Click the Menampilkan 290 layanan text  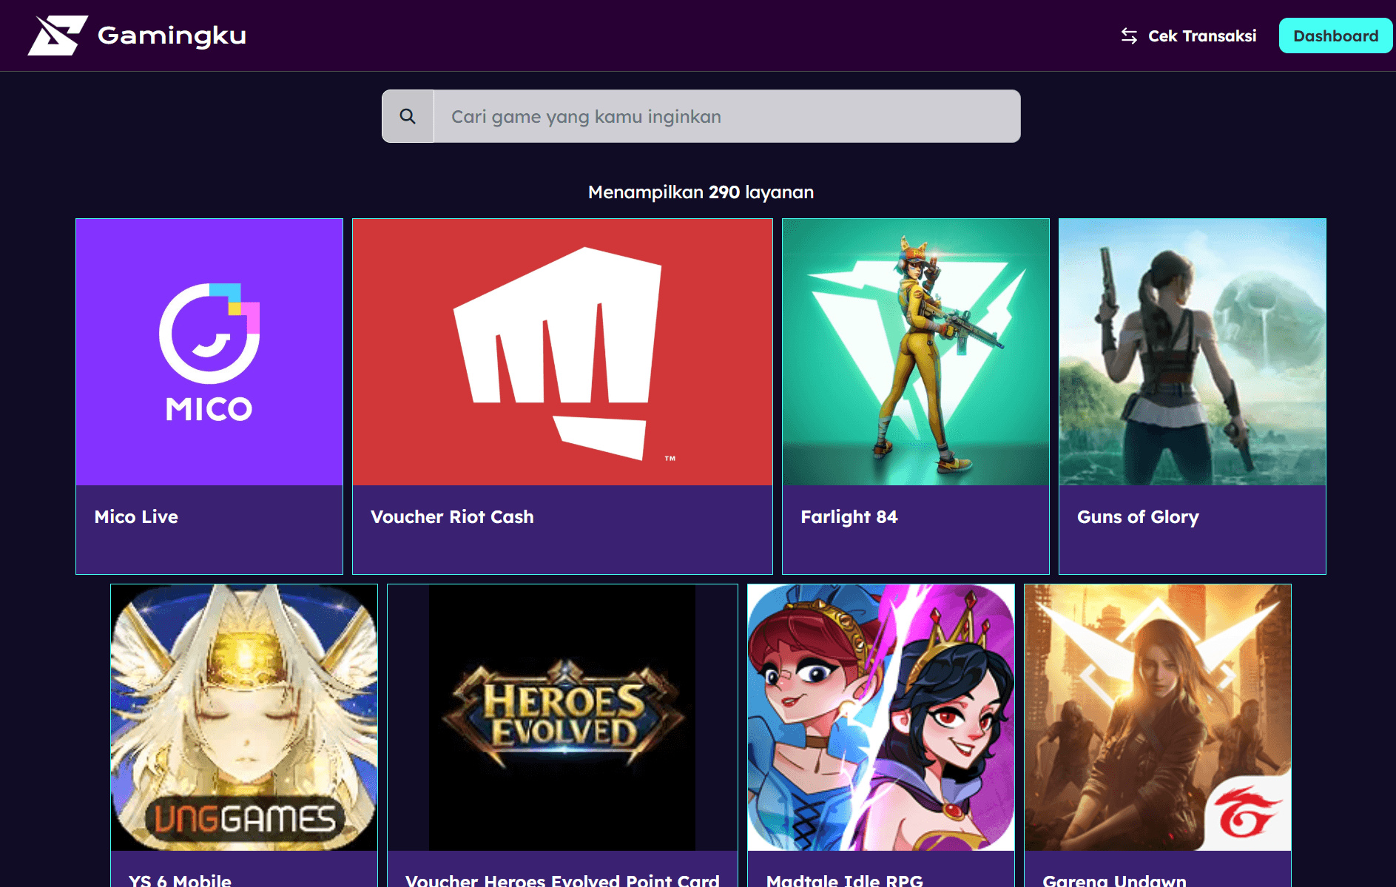pos(701,192)
